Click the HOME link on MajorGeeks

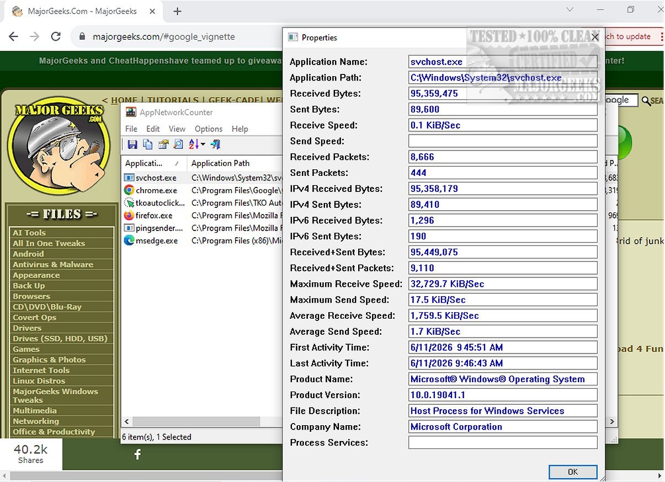pos(124,100)
